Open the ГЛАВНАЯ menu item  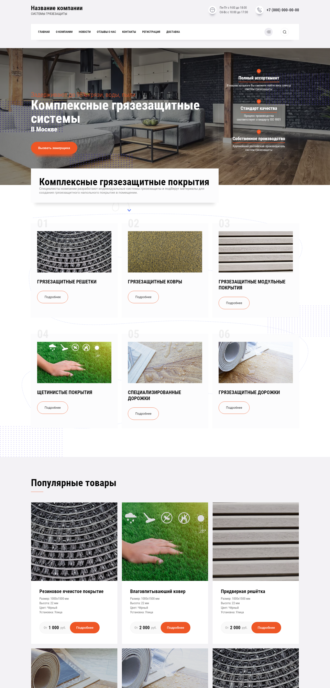point(44,32)
